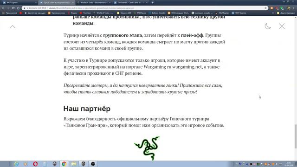Open the WOT Express bookmark

(239, 13)
